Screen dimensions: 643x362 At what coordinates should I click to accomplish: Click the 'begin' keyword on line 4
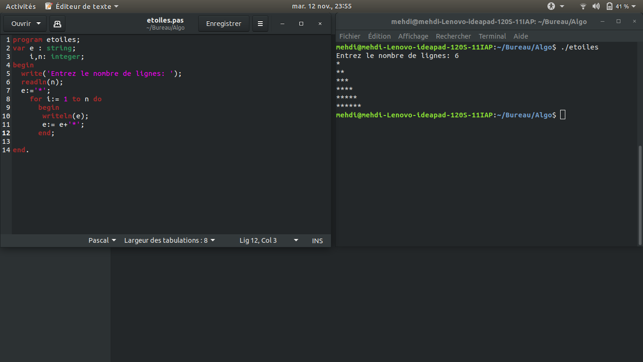23,65
